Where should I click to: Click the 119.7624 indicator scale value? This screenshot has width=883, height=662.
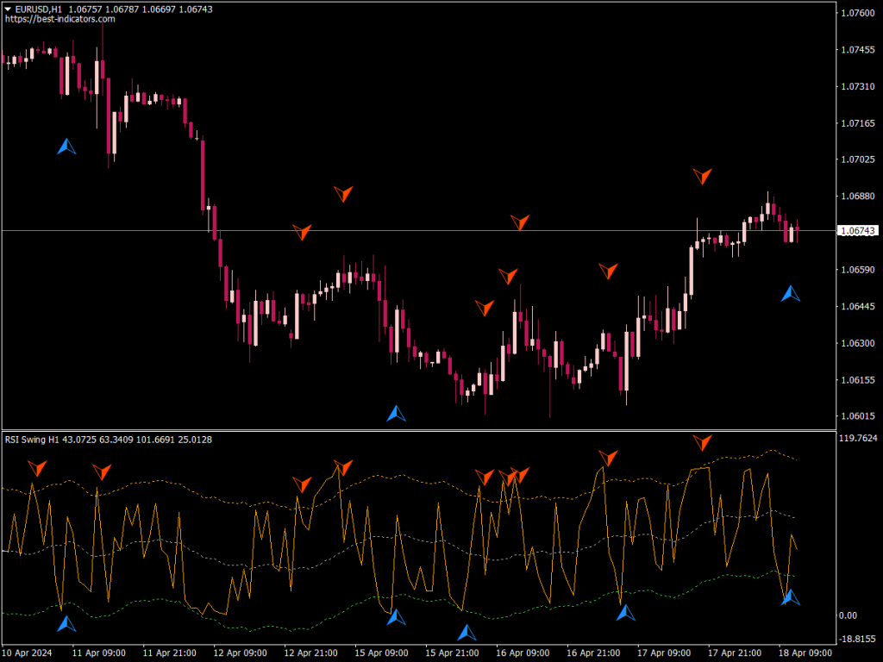pyautogui.click(x=858, y=438)
